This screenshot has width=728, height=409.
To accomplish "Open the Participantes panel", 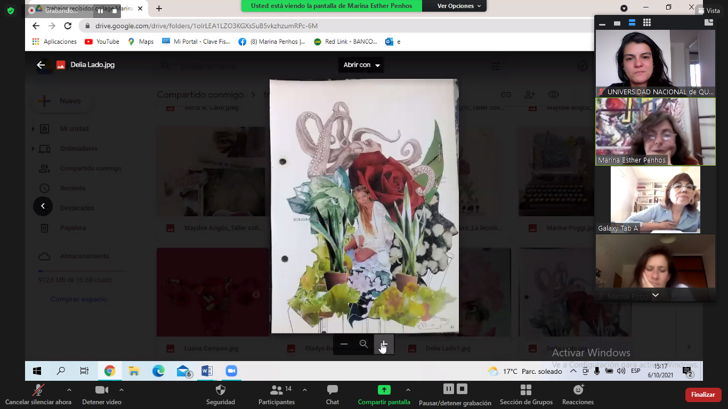I will 277,390.
